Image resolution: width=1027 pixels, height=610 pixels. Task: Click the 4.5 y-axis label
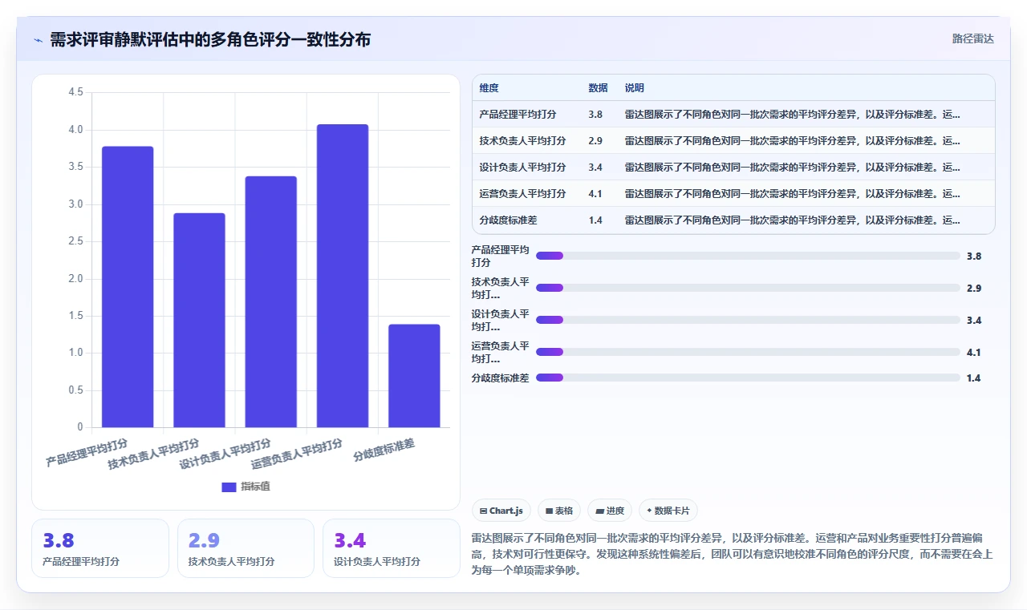point(75,92)
